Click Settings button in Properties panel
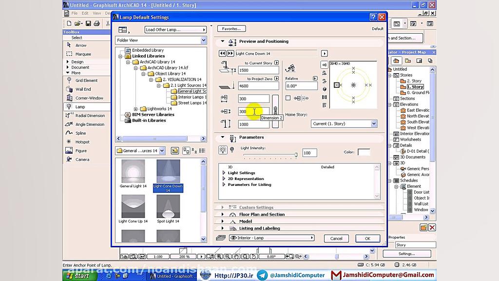Screen dimensions: 499x281 pyautogui.click(x=406, y=254)
